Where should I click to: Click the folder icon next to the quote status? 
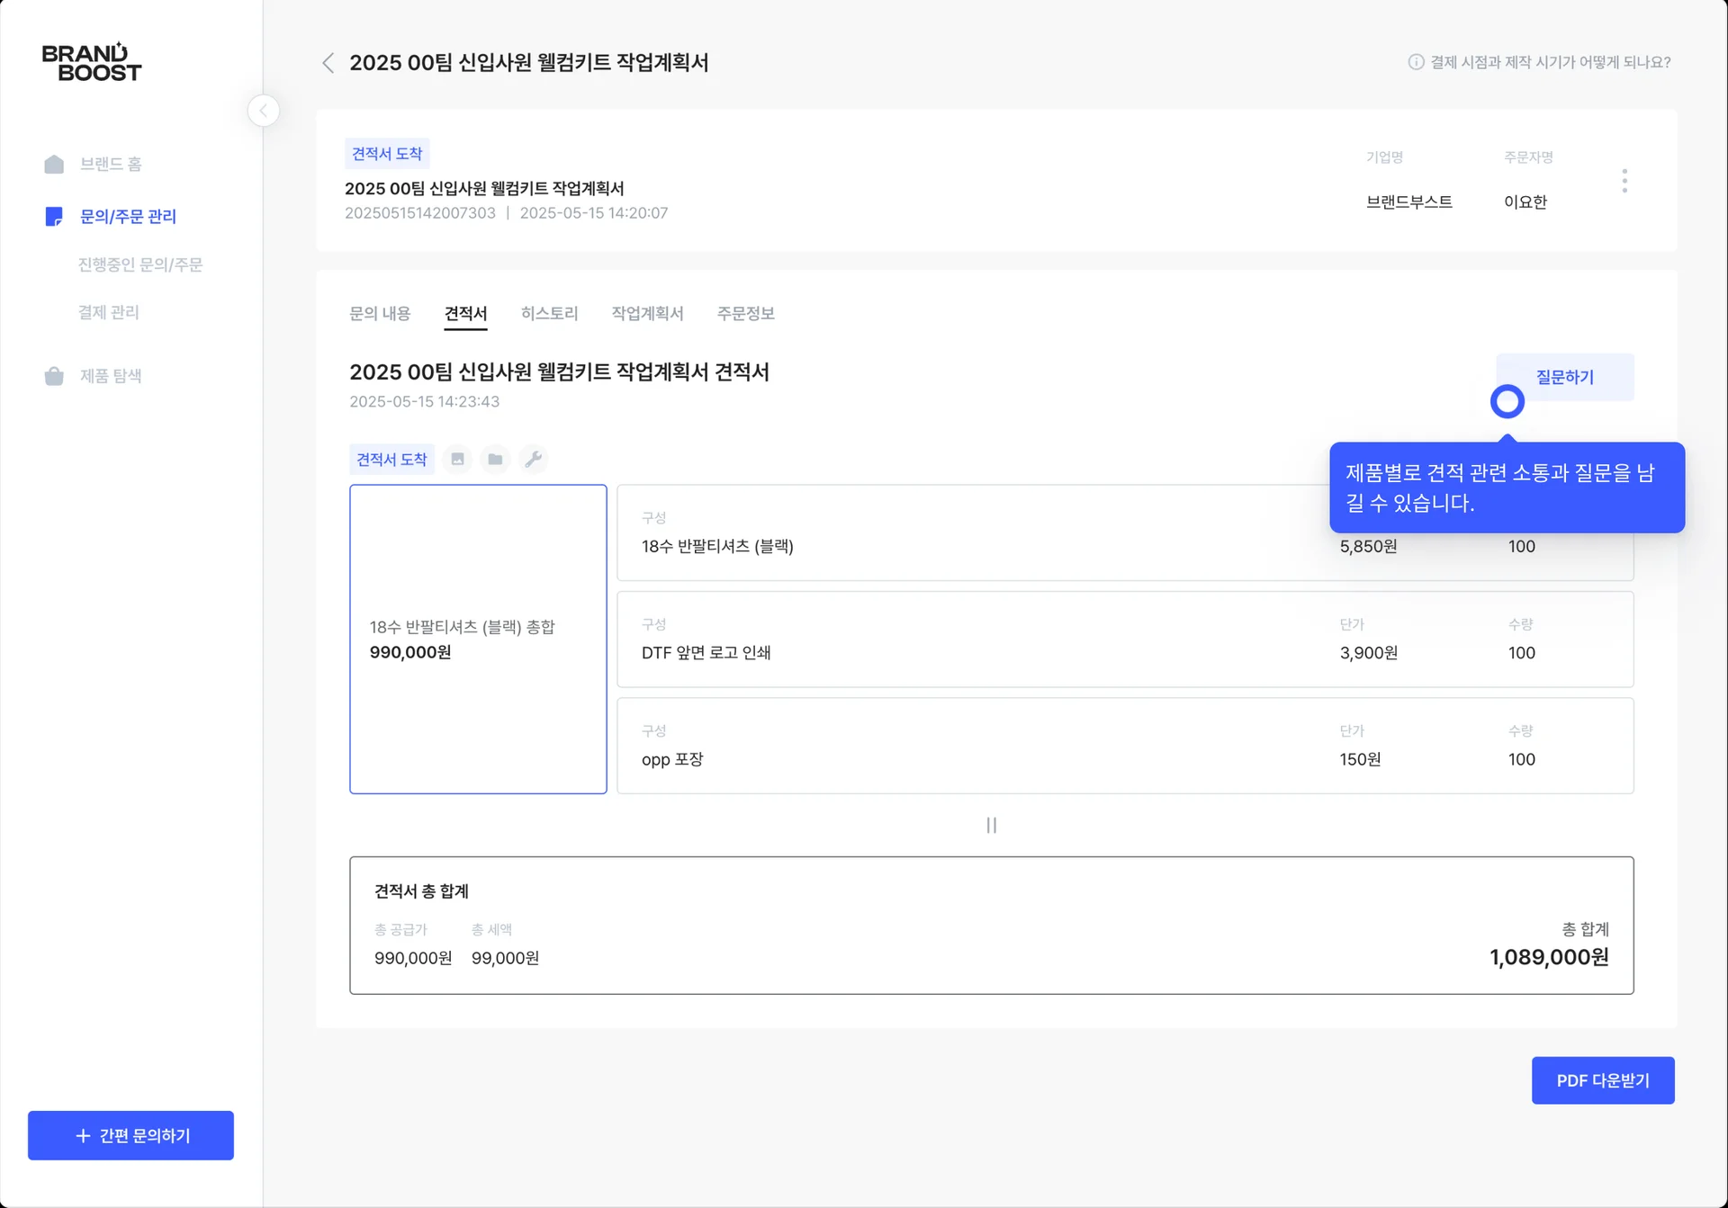pyautogui.click(x=495, y=459)
